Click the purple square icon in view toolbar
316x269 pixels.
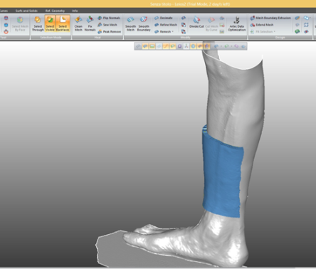click(x=179, y=46)
